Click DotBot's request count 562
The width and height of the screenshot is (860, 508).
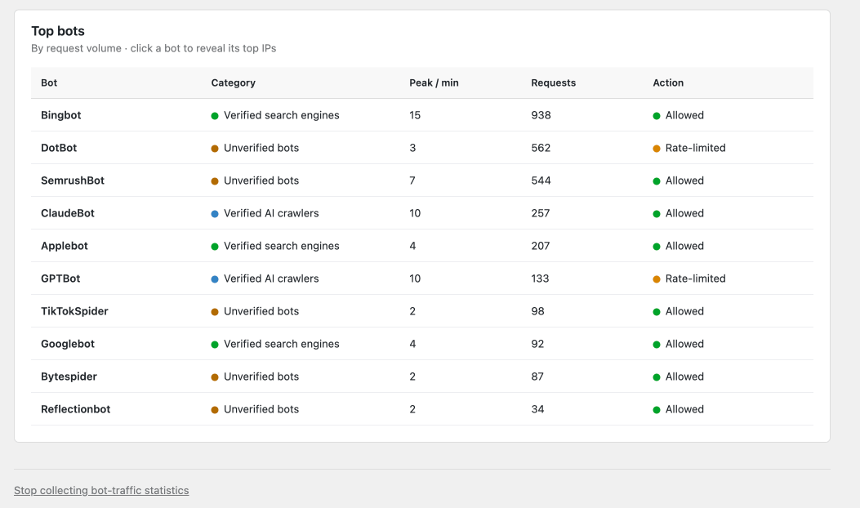(541, 148)
